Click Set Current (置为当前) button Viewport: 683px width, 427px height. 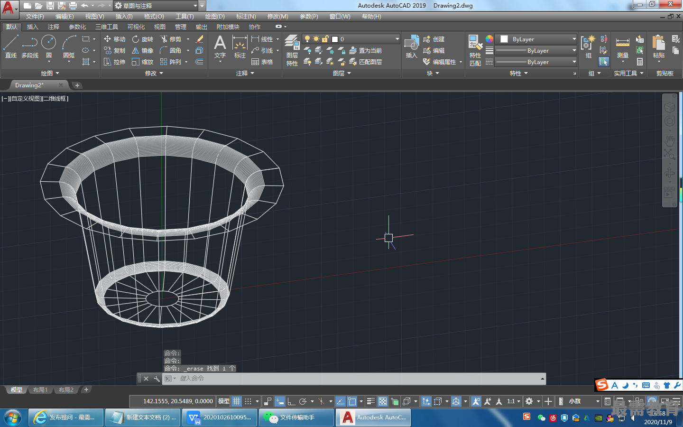tap(365, 50)
